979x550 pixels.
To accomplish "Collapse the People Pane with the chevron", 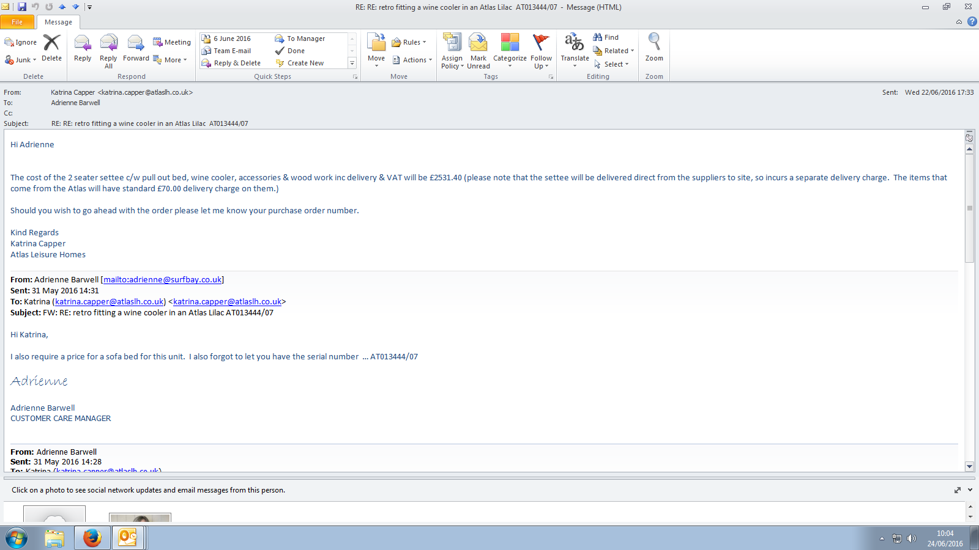I will click(970, 490).
